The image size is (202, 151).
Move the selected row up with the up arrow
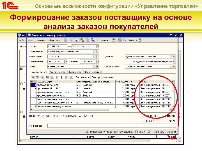[57, 77]
